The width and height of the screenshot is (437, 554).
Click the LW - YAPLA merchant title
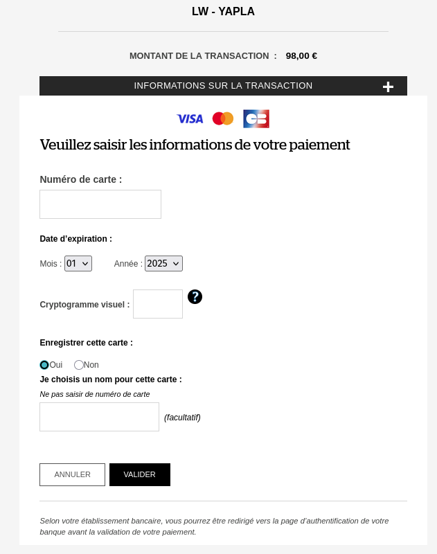[223, 11]
